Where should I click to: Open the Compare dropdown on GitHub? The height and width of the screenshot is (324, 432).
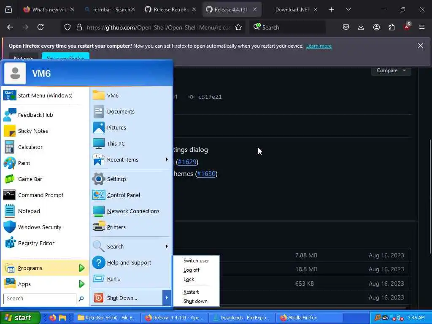tap(391, 70)
